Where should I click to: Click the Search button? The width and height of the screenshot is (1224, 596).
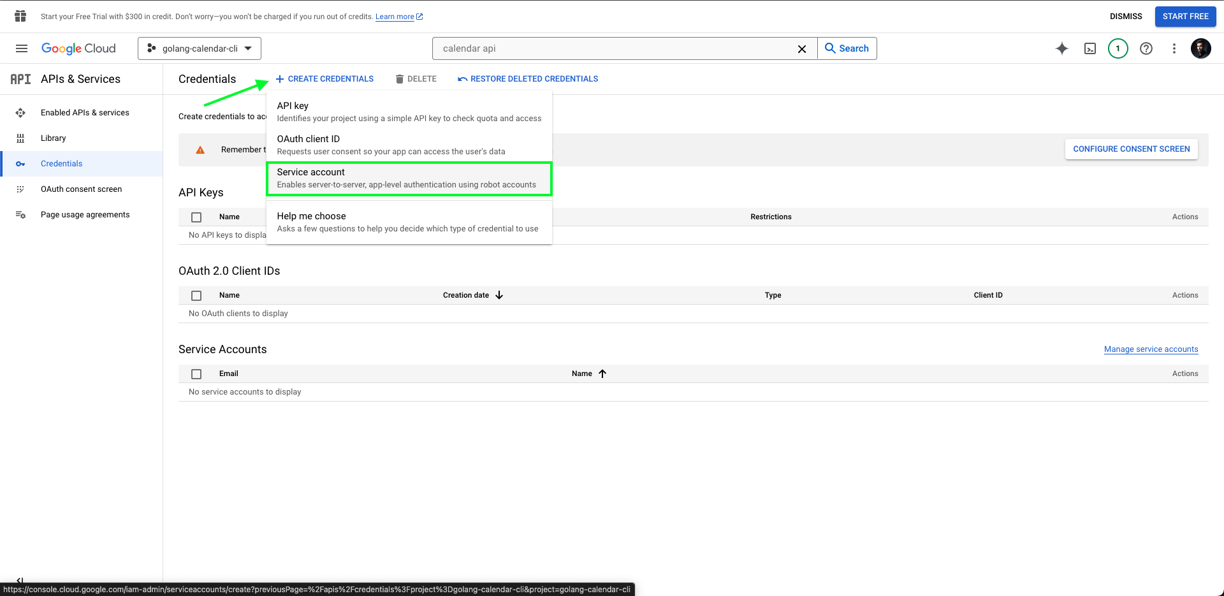pyautogui.click(x=847, y=48)
